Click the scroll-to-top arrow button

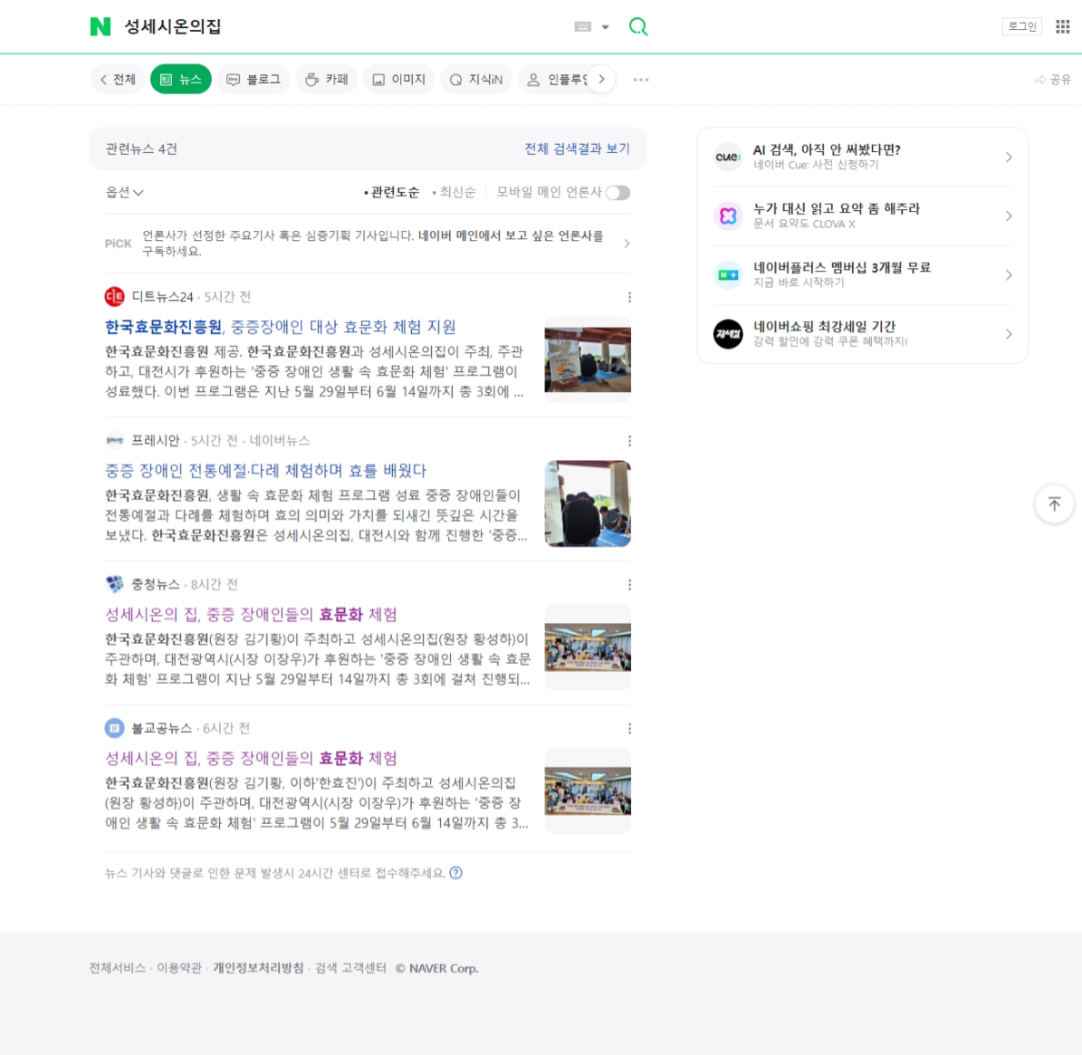(x=1055, y=504)
